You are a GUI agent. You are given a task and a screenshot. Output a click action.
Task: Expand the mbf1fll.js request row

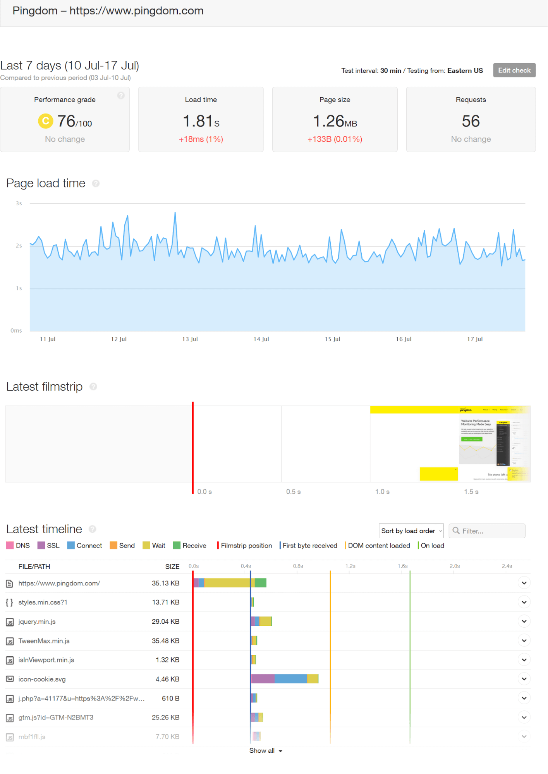click(524, 737)
